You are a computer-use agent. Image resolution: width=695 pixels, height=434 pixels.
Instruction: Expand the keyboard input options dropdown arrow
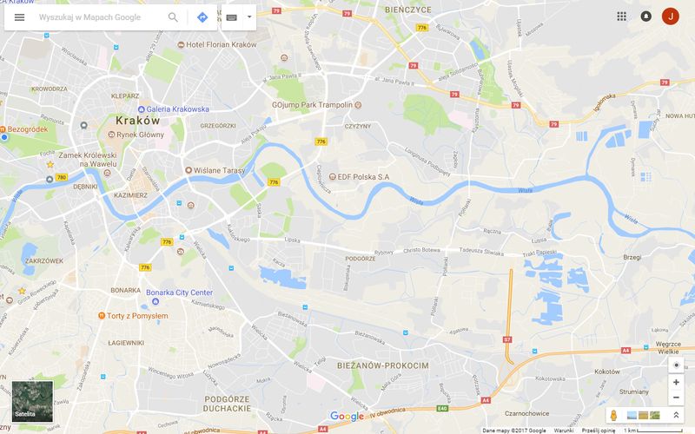pos(249,17)
